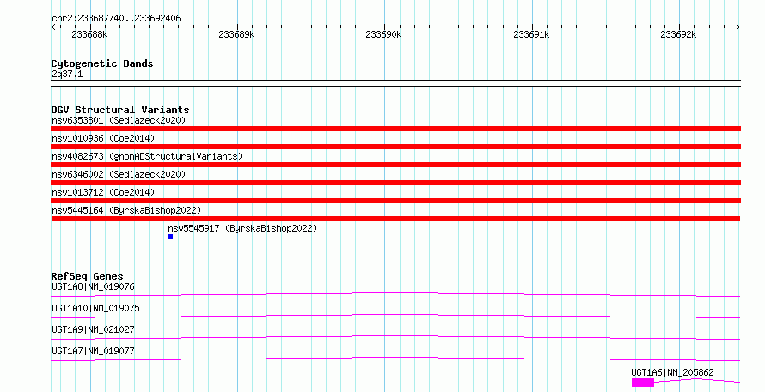Click the RefSeq Genes track title

point(88,276)
